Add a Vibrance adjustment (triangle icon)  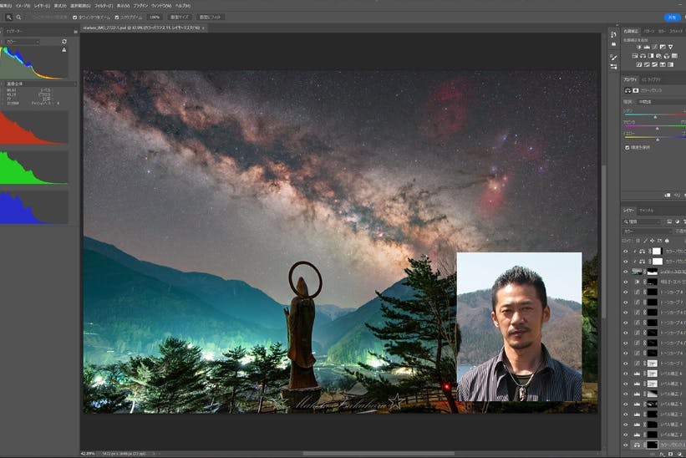pyautogui.click(x=670, y=47)
